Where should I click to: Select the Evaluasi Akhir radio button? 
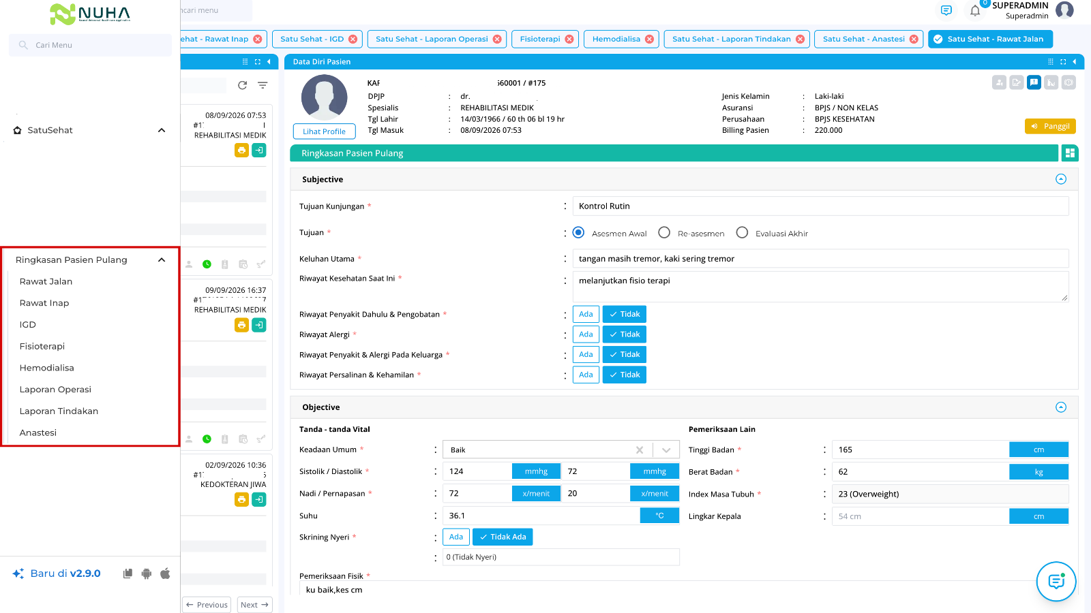coord(742,233)
